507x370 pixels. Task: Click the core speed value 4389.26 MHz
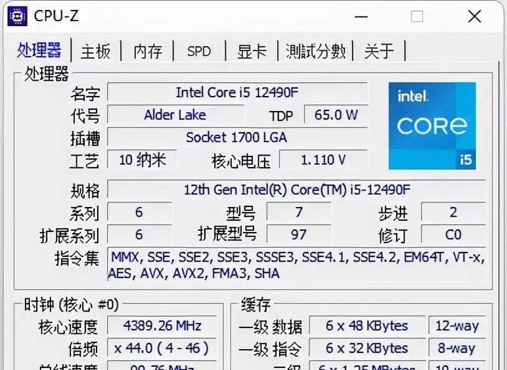tap(162, 325)
